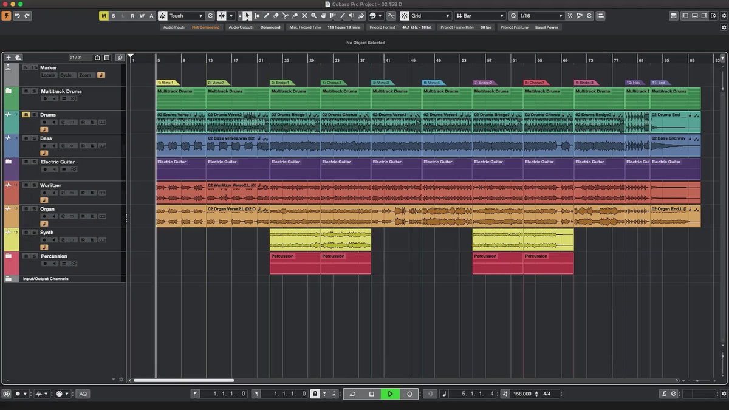Select the Scissors split tool

pyautogui.click(x=286, y=16)
